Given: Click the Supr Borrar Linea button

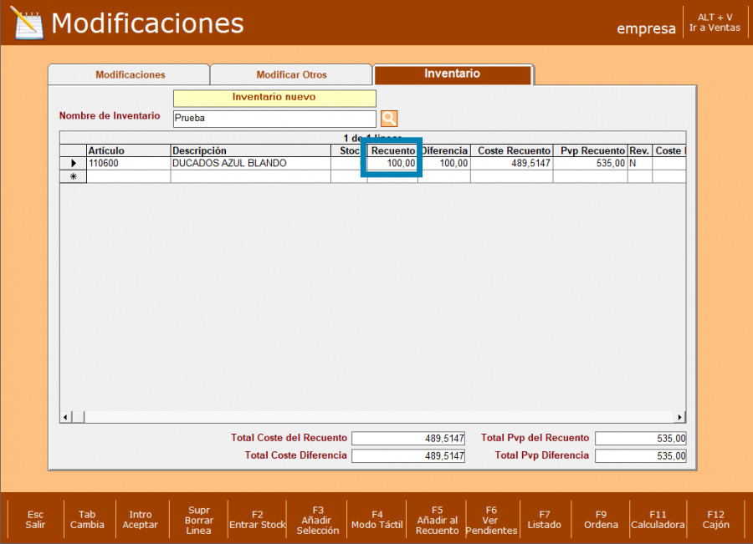Looking at the screenshot, I should pos(198,520).
